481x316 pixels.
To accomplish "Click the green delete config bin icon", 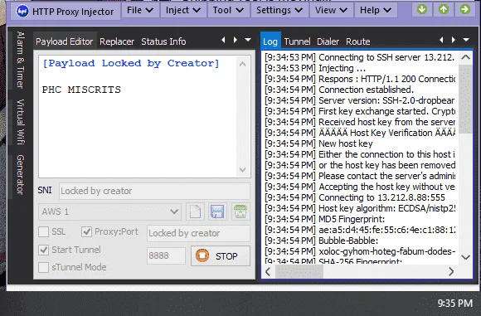I will point(240,211).
